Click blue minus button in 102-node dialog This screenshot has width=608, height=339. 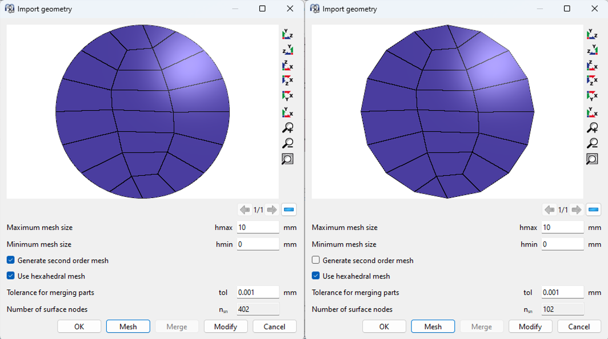593,209
